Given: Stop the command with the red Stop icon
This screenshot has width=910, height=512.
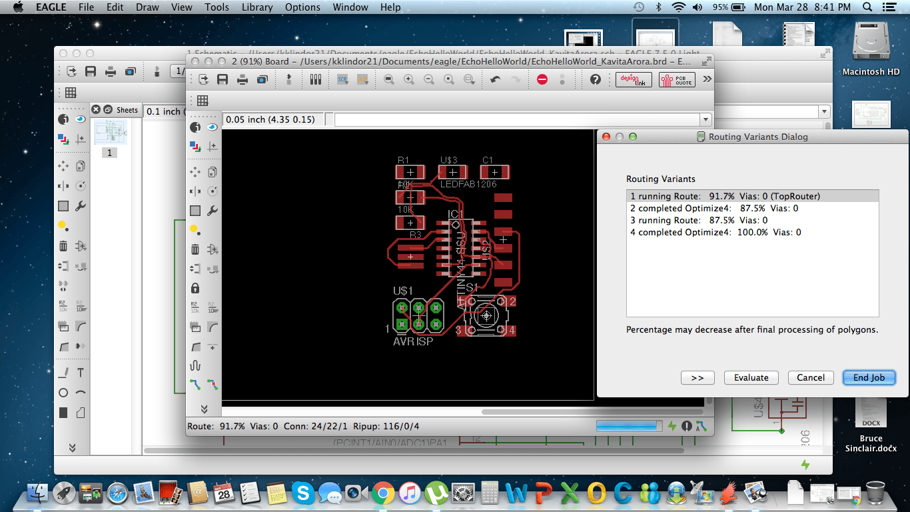Looking at the screenshot, I should (542, 79).
